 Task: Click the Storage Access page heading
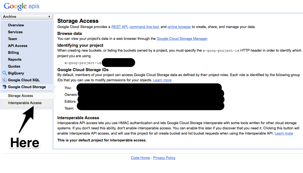[x=78, y=21]
